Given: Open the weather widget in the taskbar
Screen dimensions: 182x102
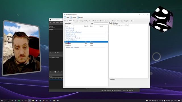Looking at the screenshot, I should click(x=152, y=101).
